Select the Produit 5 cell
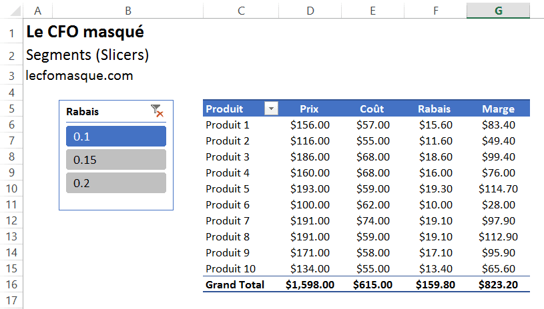 (x=228, y=189)
